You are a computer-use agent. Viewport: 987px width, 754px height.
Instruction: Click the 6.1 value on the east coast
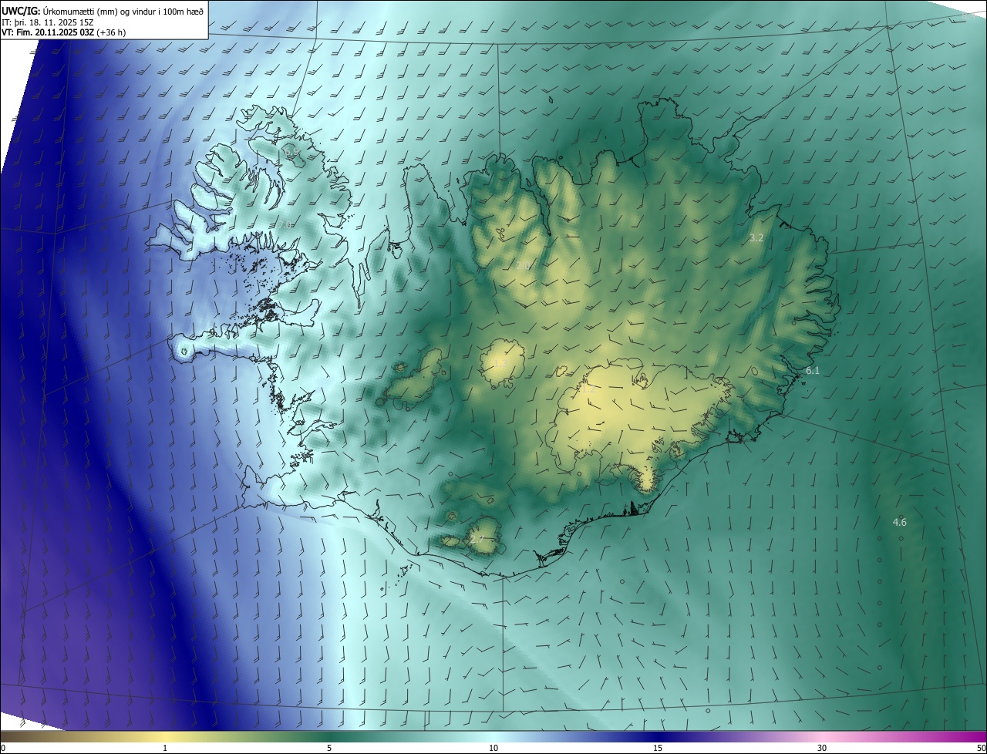(813, 371)
